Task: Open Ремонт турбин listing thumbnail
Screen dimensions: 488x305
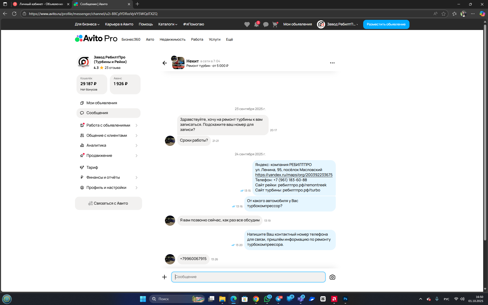Action: click(178, 63)
